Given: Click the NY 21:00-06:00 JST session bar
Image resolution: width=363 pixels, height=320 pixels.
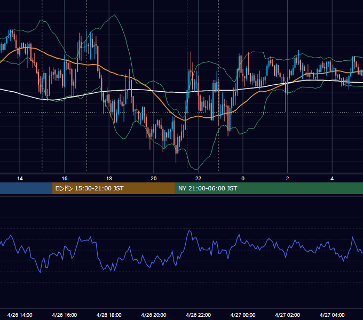Looking at the screenshot, I should pos(269,188).
